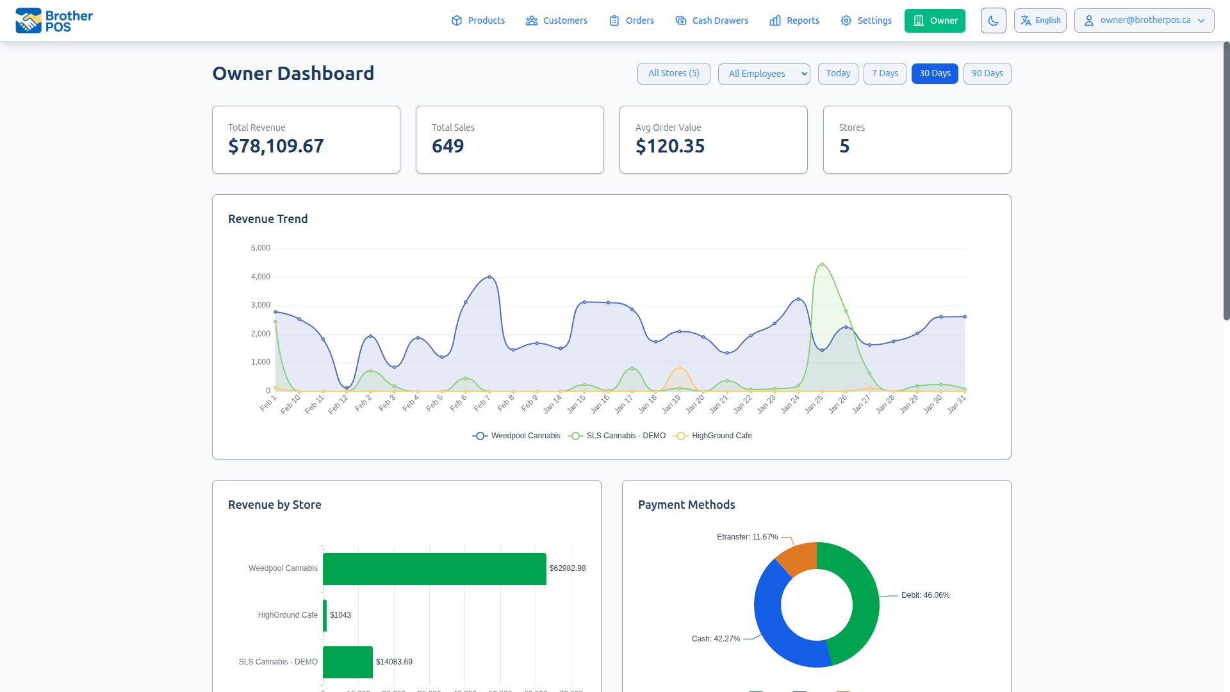The width and height of the screenshot is (1230, 692).
Task: Select the Today time filter
Action: [x=838, y=73]
